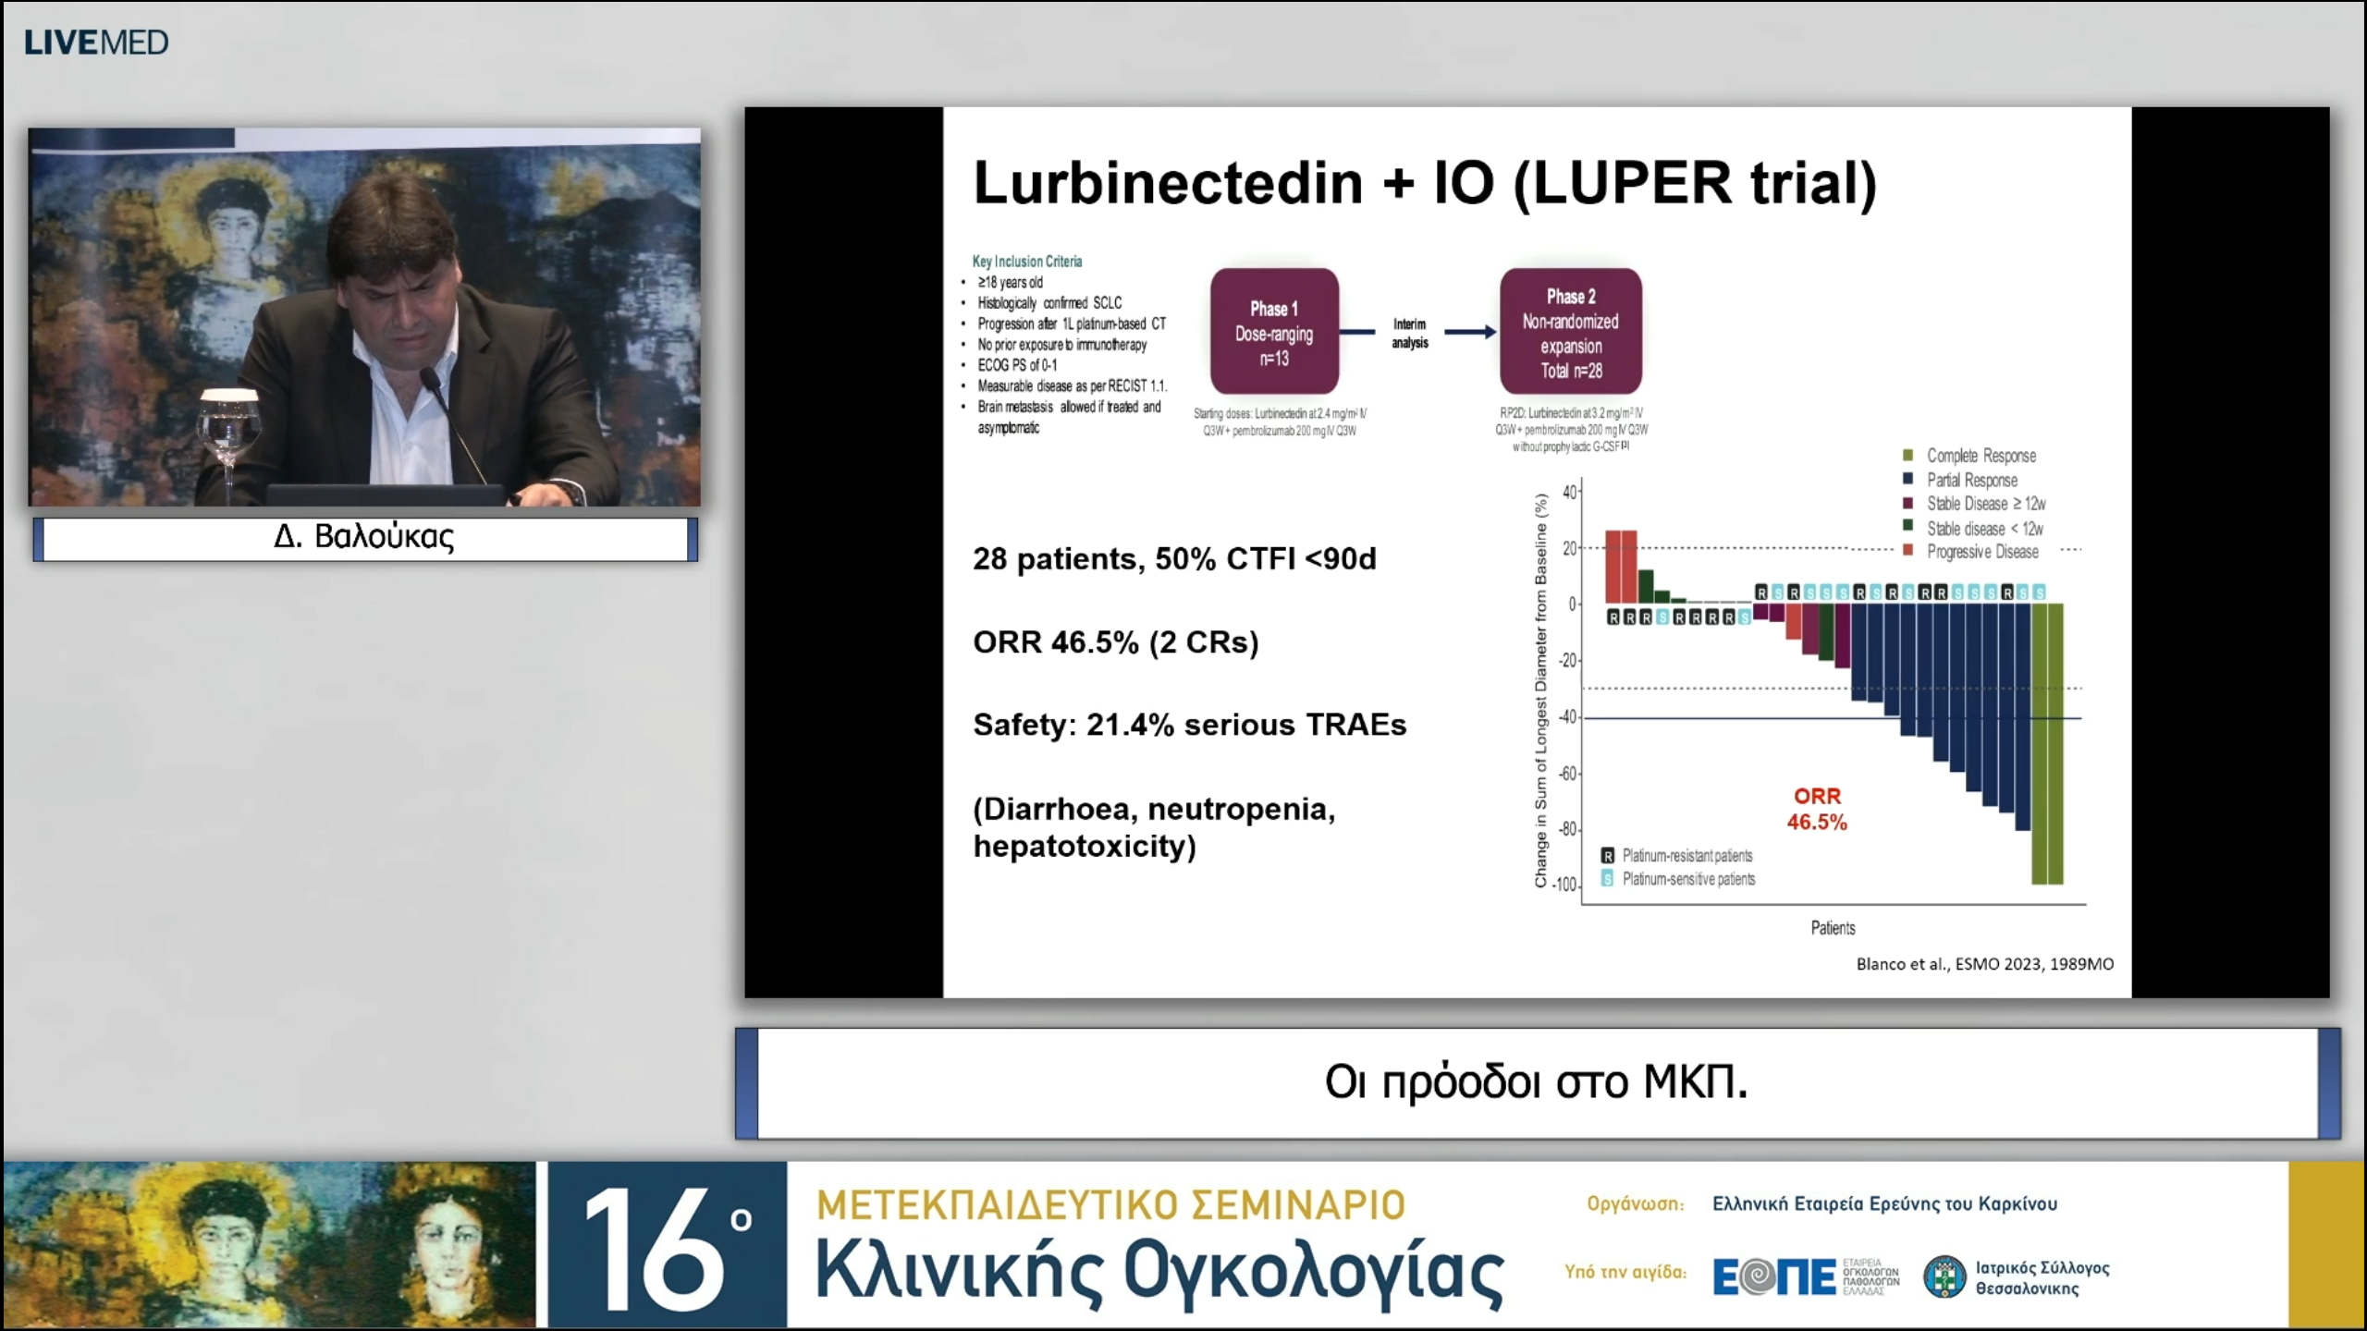This screenshot has width=2367, height=1331.
Task: Click the Phase 2 Non-randomized expansion box
Action: click(x=1570, y=332)
